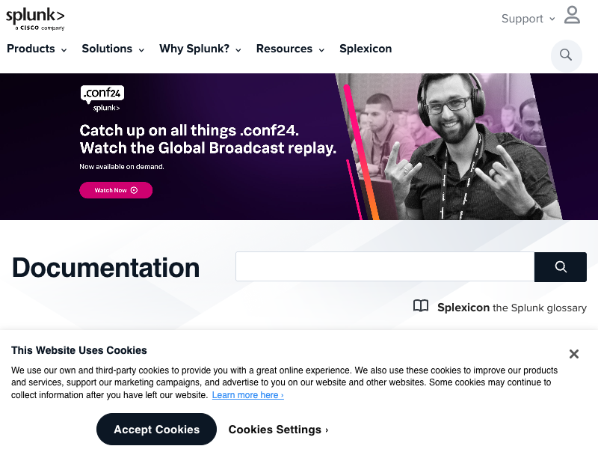
Task: Click the dark documentation search button
Action: tap(560, 267)
